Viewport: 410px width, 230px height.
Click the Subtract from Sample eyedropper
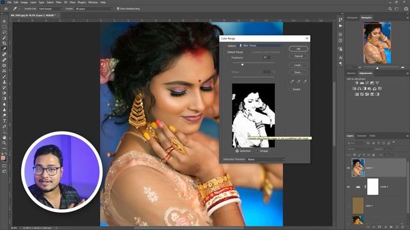coord(305,81)
